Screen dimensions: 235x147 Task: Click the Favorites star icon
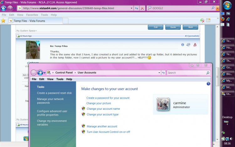3,21
